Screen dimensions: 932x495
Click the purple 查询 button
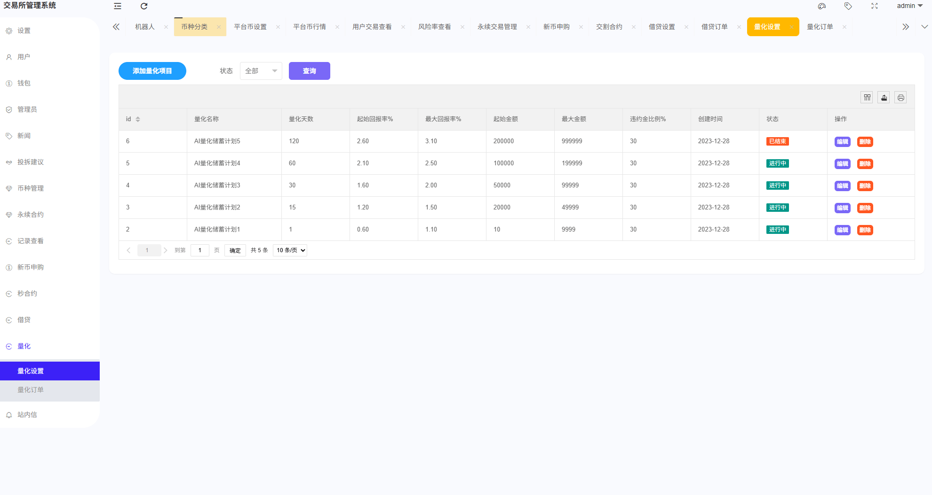click(x=309, y=71)
